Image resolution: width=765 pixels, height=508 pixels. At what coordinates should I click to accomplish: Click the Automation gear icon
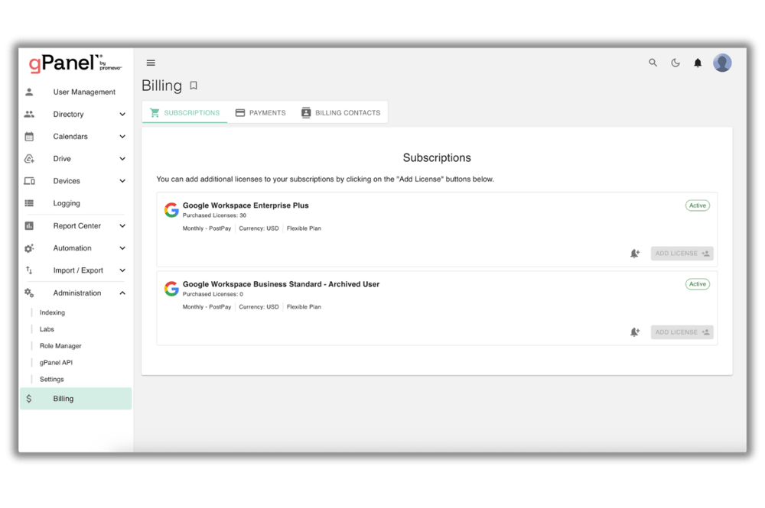29,248
